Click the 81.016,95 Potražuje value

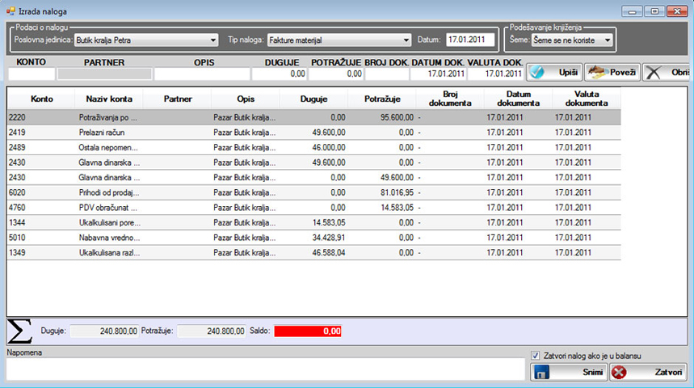[x=397, y=192]
